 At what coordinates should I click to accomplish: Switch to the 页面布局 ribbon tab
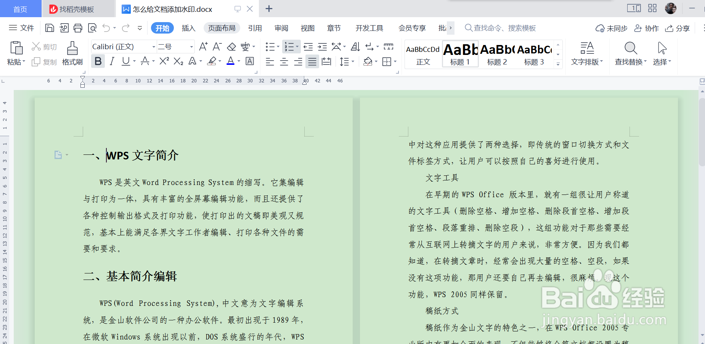pos(222,28)
